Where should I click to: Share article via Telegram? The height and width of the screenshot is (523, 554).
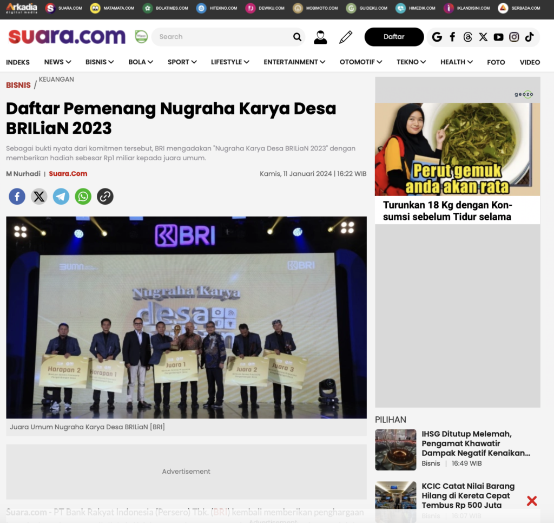click(61, 196)
